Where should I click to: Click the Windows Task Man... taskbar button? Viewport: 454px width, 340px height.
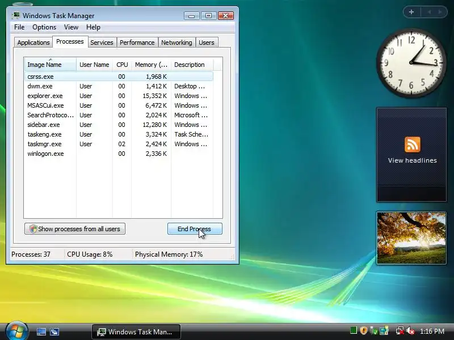(x=136, y=331)
